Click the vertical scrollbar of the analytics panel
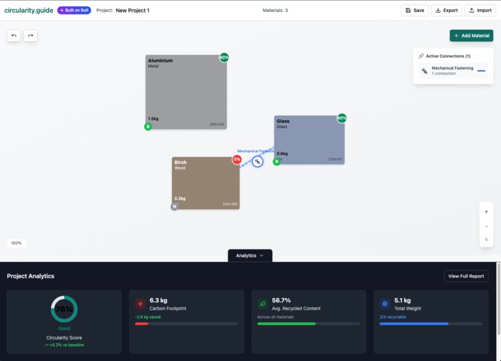Viewport: 501px width, 361px height. pyautogui.click(x=498, y=299)
